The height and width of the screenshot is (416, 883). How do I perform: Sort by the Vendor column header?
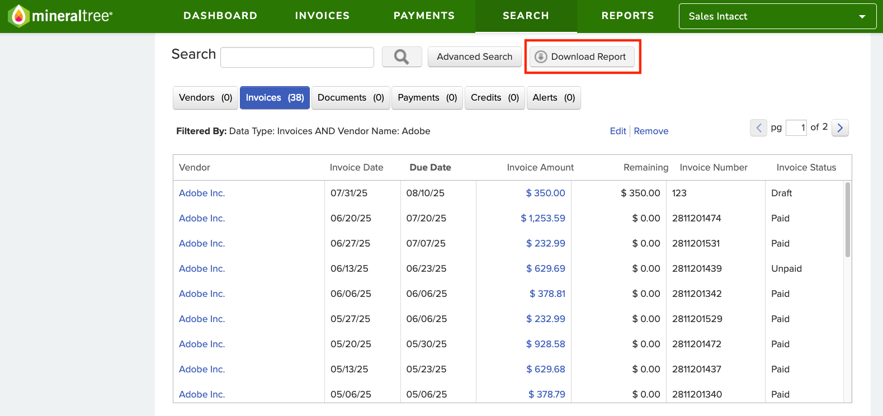coord(195,167)
